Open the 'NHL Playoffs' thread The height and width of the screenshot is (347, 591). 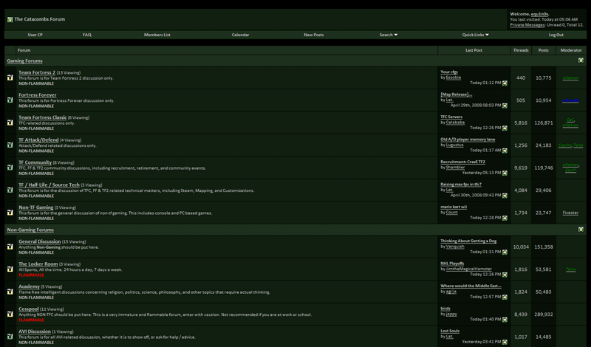tap(452, 264)
